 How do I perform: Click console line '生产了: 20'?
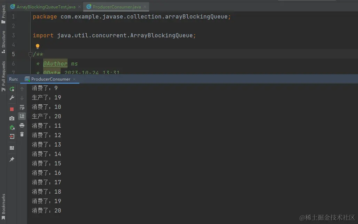tap(46, 116)
